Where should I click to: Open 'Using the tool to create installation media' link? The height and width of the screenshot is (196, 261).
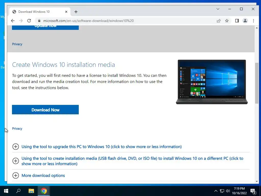[x=132, y=161]
